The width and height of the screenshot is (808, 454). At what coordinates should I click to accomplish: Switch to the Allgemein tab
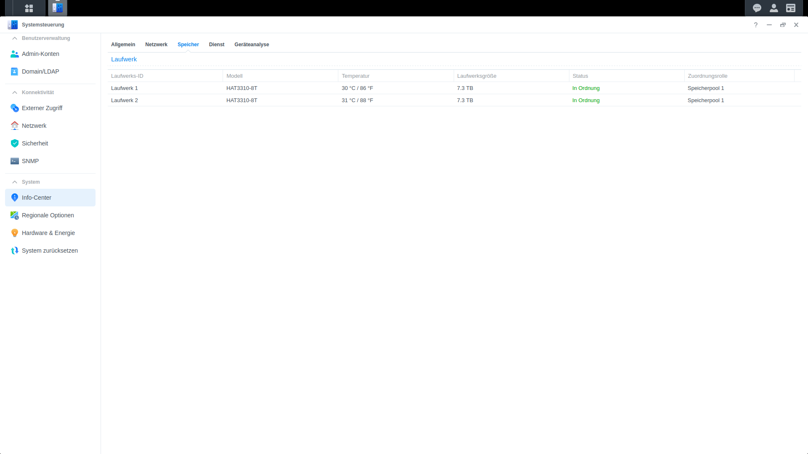tap(123, 45)
